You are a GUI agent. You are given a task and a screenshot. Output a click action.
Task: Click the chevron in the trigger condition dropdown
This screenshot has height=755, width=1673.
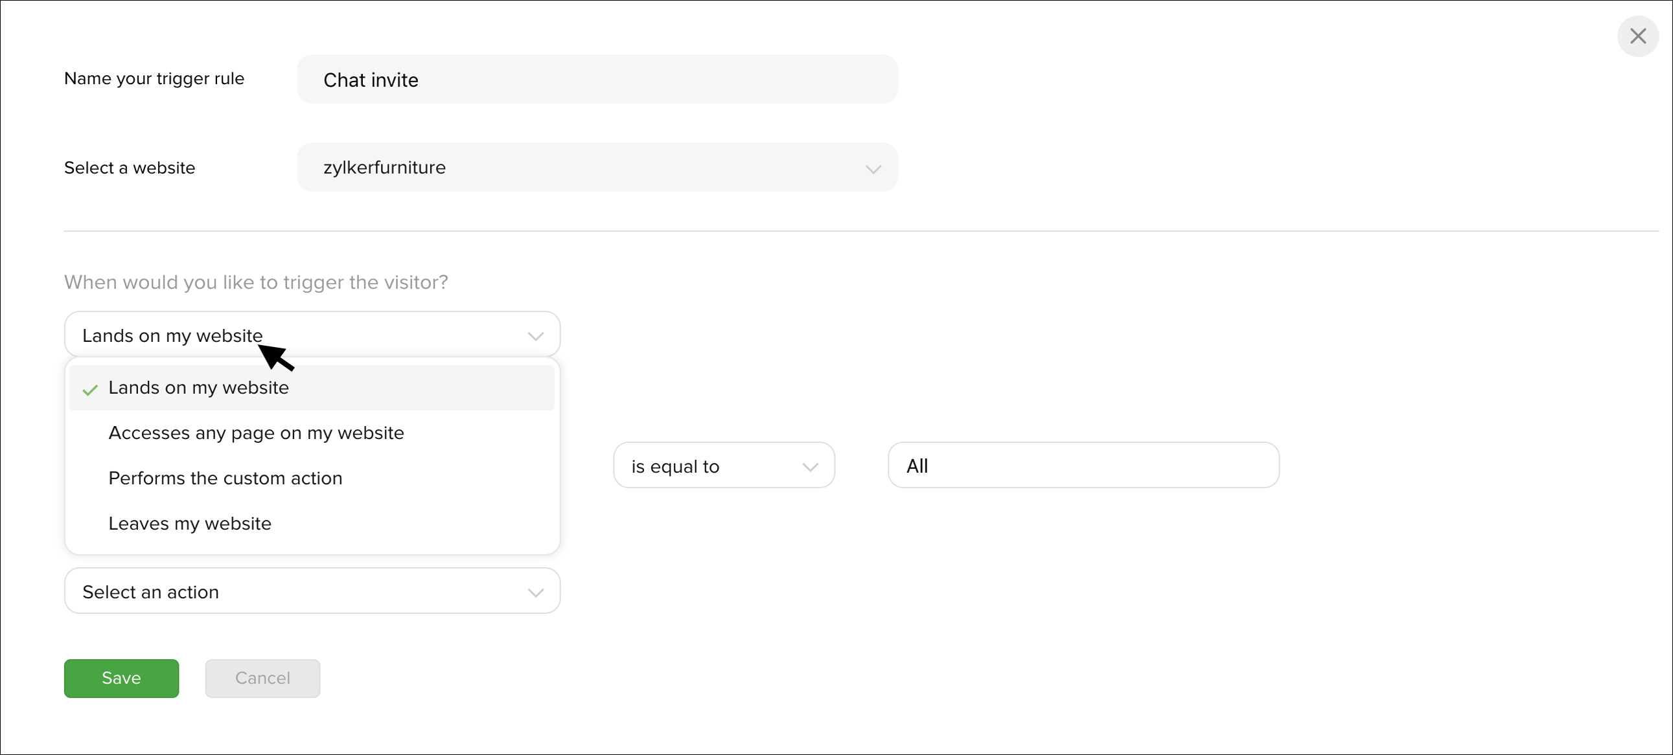tap(535, 336)
